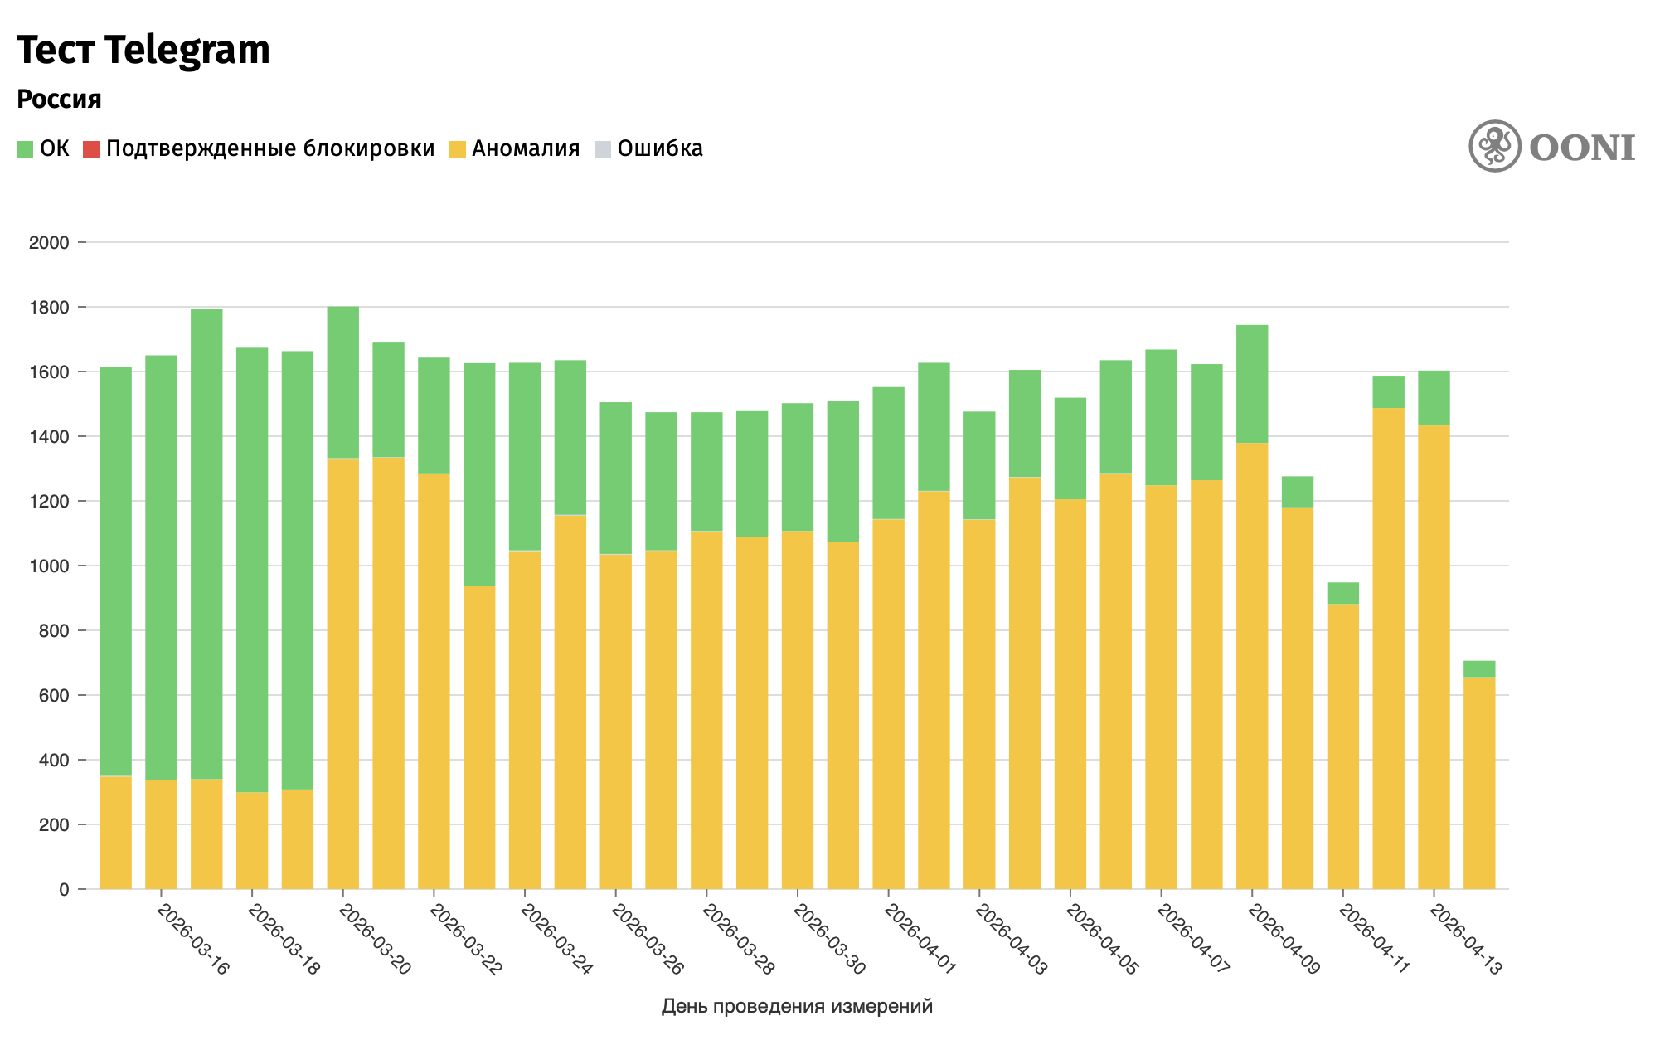Click the red confirmed blocks legend swatch
Image resolution: width=1660 pixels, height=1045 pixels.
[x=90, y=149]
